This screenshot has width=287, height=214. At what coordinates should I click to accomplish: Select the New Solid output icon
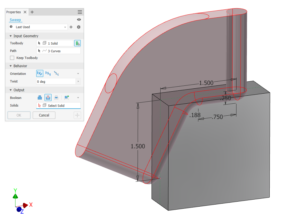coord(67,97)
